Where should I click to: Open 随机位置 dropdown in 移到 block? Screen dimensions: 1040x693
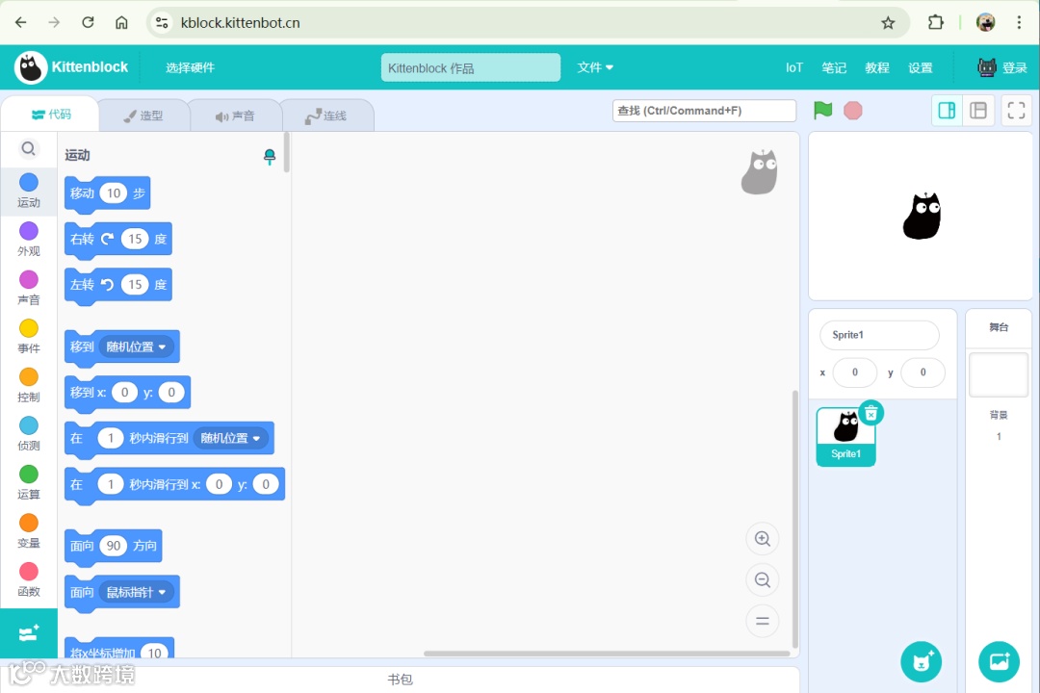[x=136, y=346]
